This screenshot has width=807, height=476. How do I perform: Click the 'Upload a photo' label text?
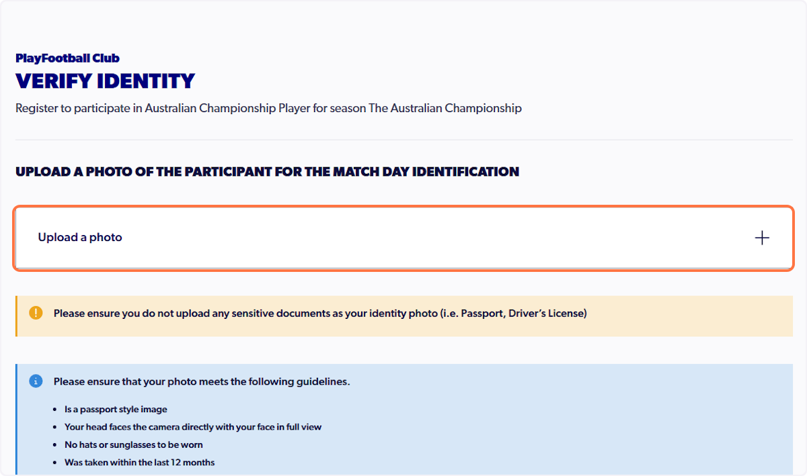(80, 238)
